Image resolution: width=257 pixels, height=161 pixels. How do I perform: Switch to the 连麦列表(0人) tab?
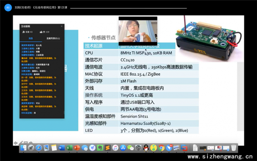53,38
